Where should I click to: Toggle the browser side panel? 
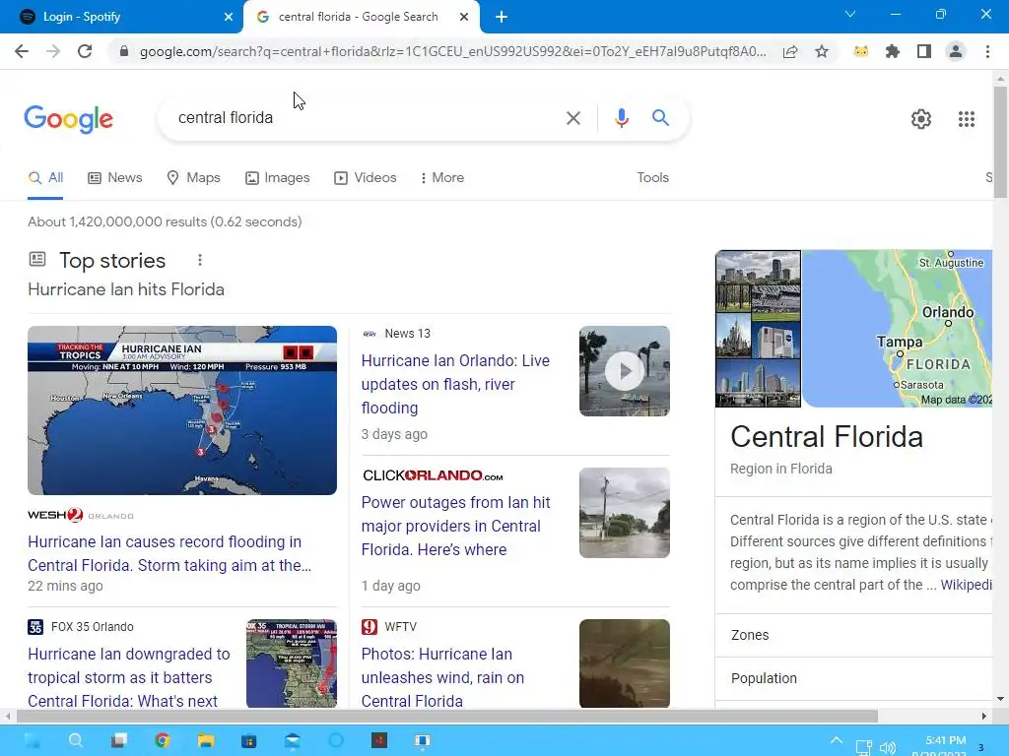(924, 51)
